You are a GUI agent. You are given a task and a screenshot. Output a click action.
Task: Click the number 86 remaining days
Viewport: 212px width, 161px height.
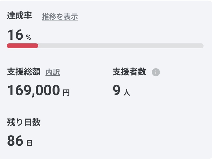coord(15,141)
